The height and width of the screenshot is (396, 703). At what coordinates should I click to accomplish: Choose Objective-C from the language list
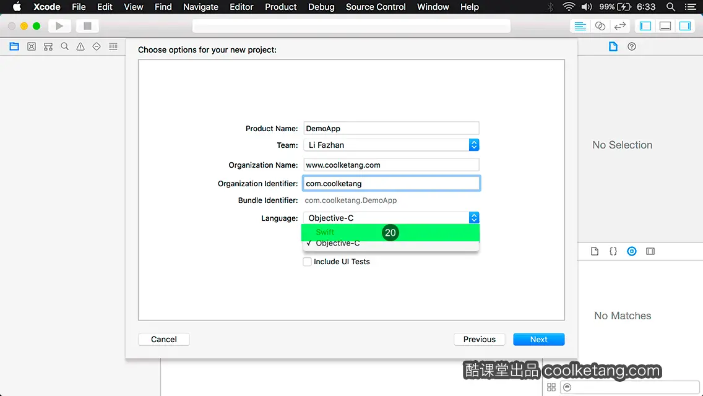coord(390,244)
